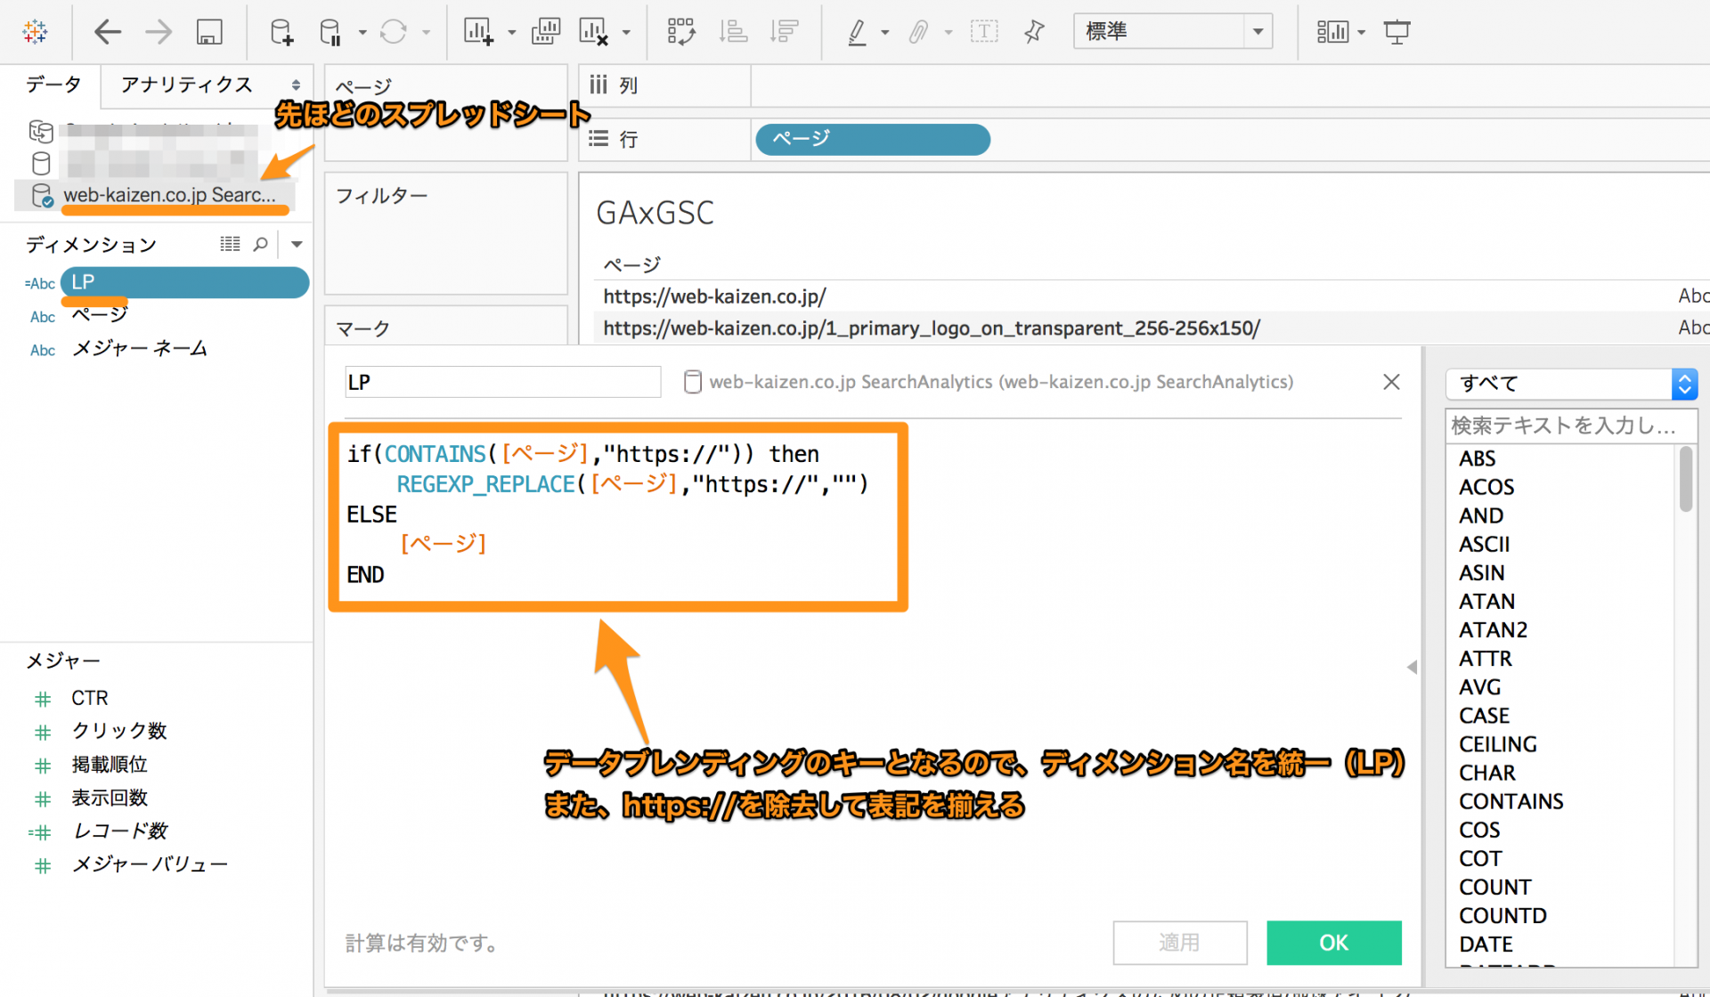Viewport: 1710px width, 997px height.
Task: Click the close X on calculation dialog
Action: tap(1390, 381)
